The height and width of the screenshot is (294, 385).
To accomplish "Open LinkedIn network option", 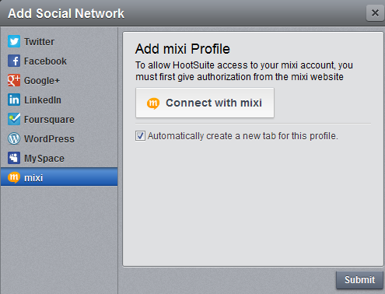I will point(59,100).
